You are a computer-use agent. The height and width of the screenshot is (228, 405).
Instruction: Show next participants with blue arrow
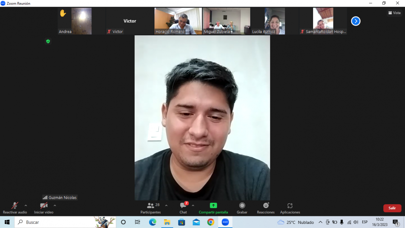point(355,21)
